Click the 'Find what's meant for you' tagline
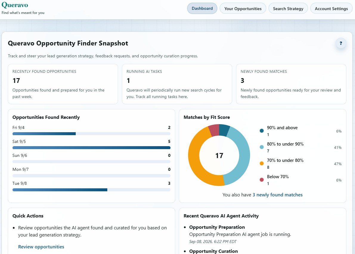Screen dimensions: 355x254 23,13
